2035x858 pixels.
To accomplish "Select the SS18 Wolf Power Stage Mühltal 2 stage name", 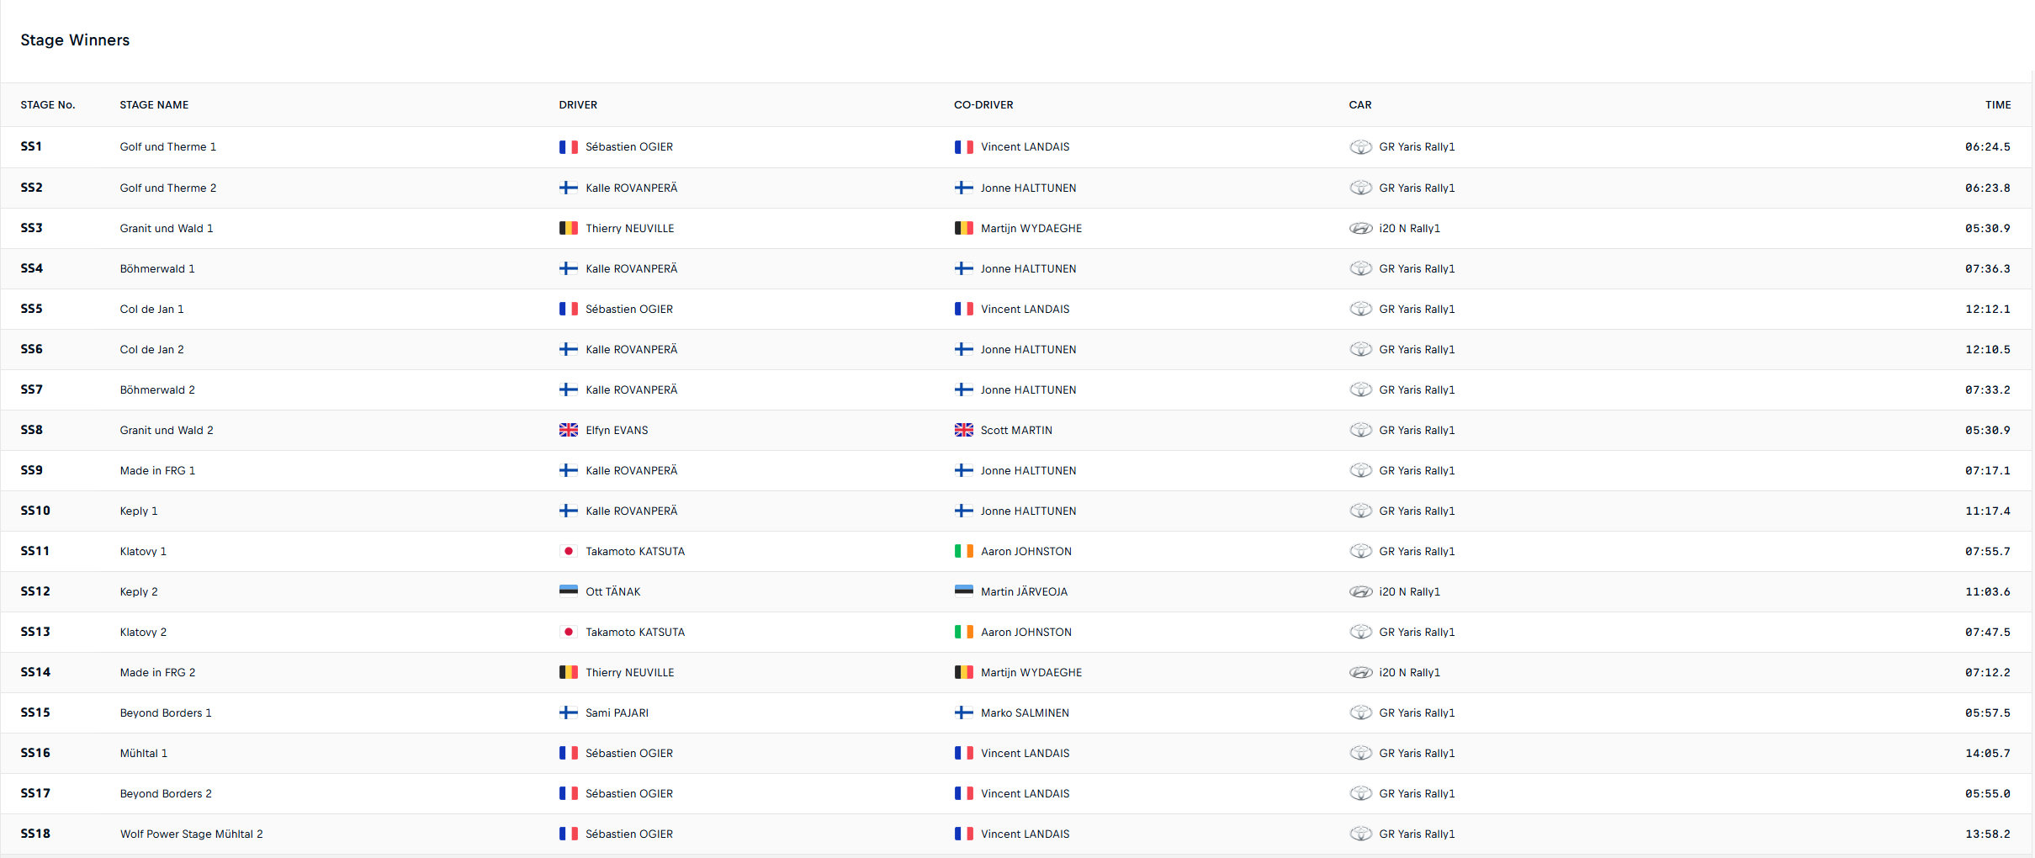I will tap(191, 834).
